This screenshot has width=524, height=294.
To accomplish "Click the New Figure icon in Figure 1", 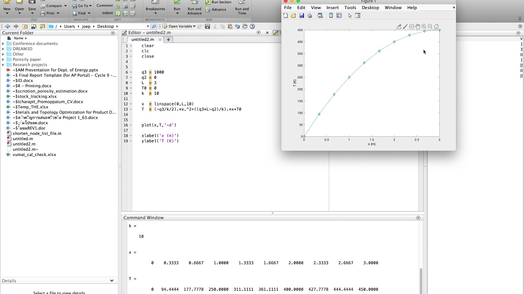I will pyautogui.click(x=286, y=16).
